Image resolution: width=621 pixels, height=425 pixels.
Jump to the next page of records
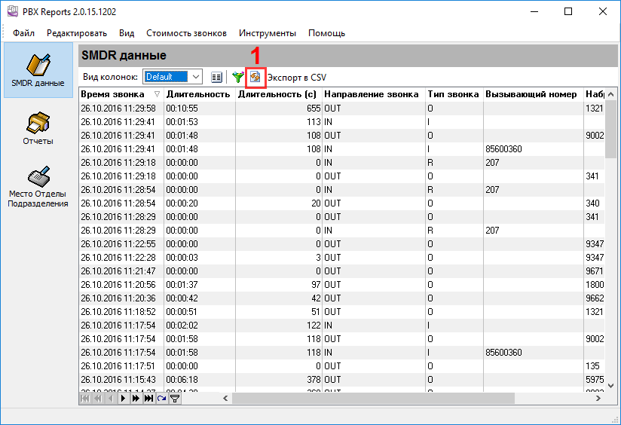(136, 399)
